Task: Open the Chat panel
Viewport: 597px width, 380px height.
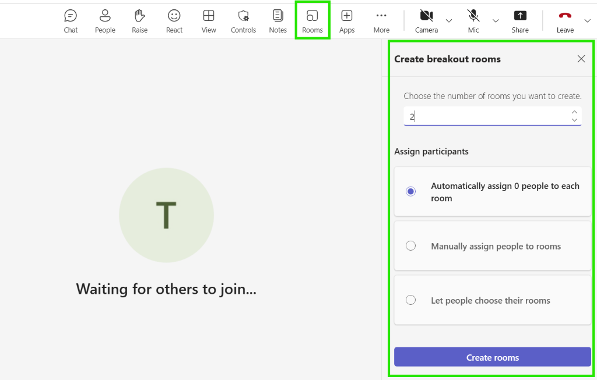Action: tap(71, 22)
